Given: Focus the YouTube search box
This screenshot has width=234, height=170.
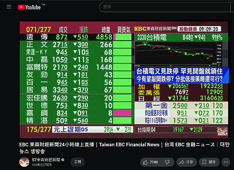Looking at the screenshot, I should (165, 7).
